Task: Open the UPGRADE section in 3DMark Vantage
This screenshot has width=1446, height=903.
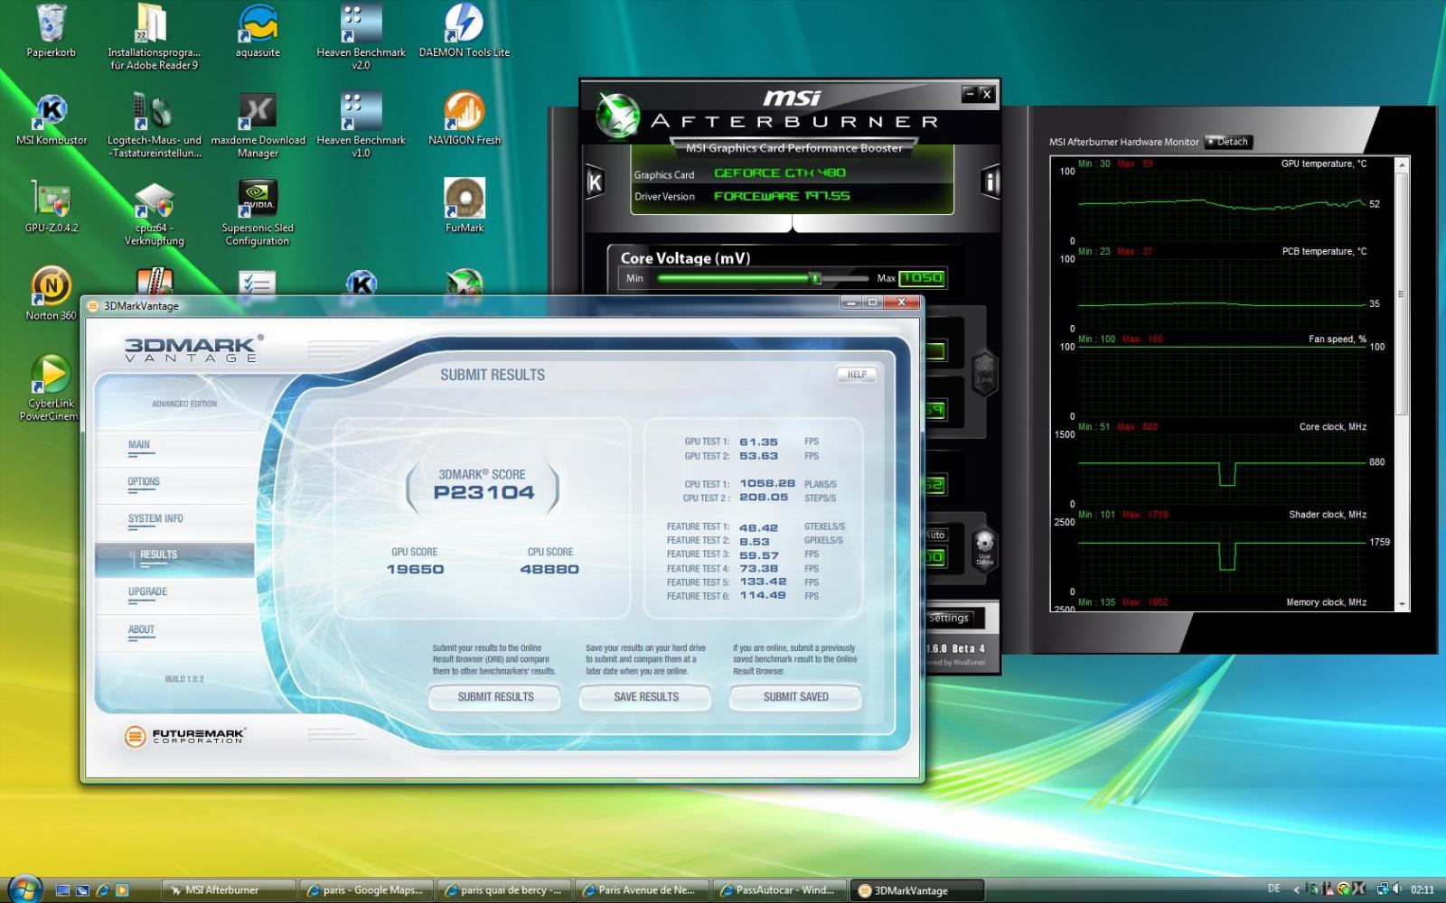Action: [x=147, y=592]
